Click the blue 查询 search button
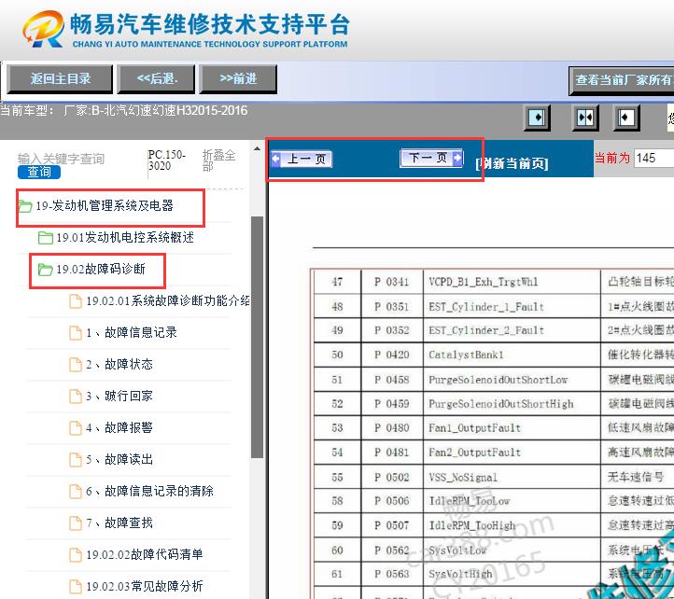This screenshot has height=599, width=674. click(39, 172)
